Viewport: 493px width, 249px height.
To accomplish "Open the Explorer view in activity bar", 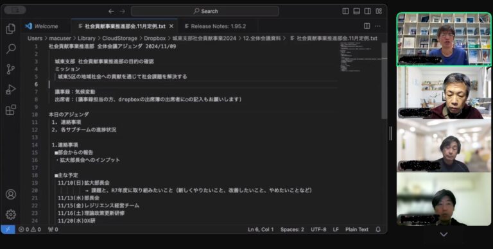I will pyautogui.click(x=10, y=29).
